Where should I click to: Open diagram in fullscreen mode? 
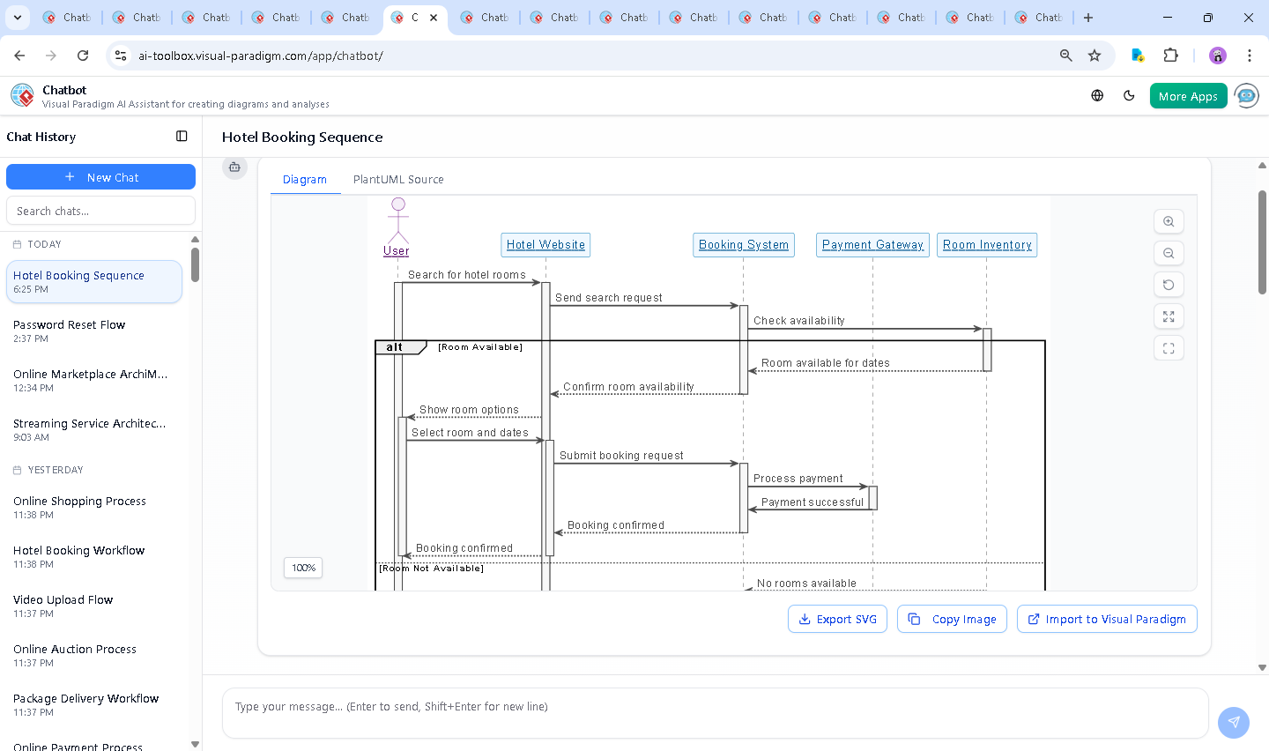1169,348
